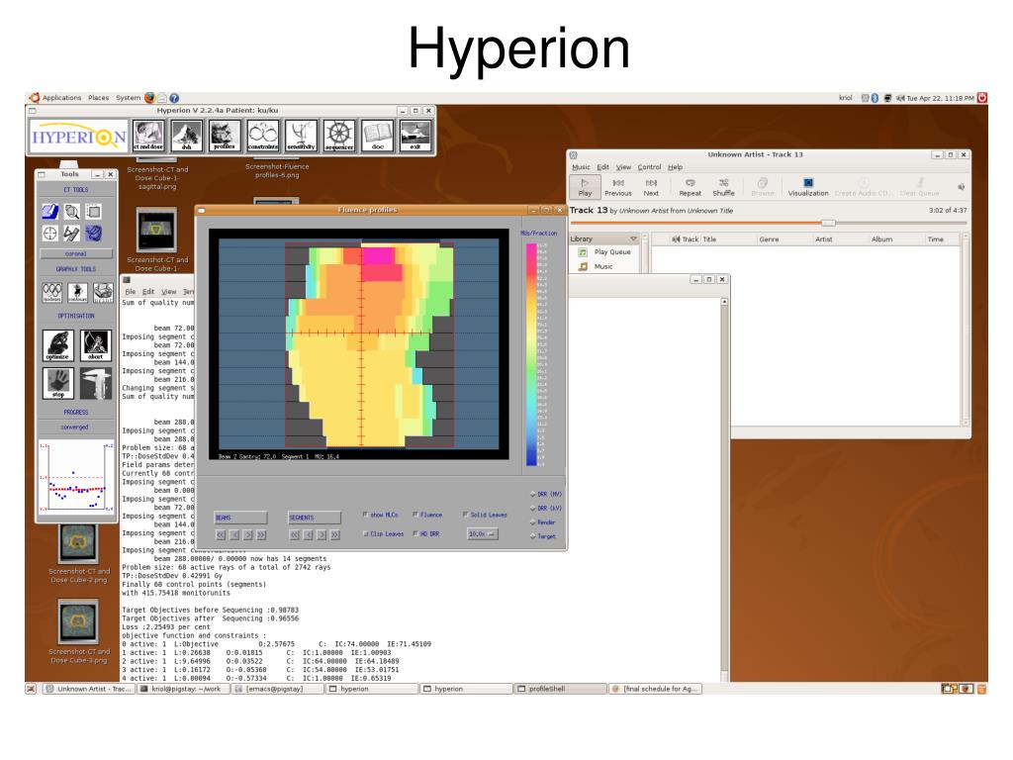Switch to profileShell in the taskbar

click(560, 689)
